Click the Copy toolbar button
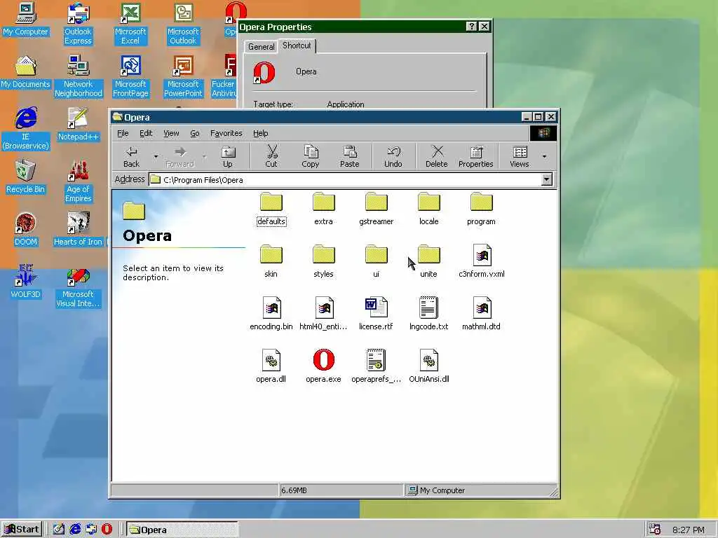This screenshot has width=718, height=538. click(x=310, y=156)
